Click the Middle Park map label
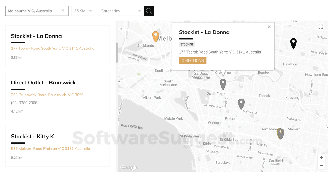The height and width of the screenshot is (172, 334). tap(173, 118)
